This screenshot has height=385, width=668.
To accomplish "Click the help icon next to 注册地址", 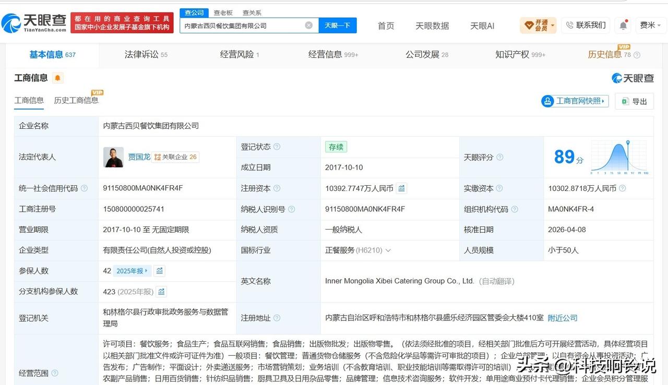I will (277, 318).
